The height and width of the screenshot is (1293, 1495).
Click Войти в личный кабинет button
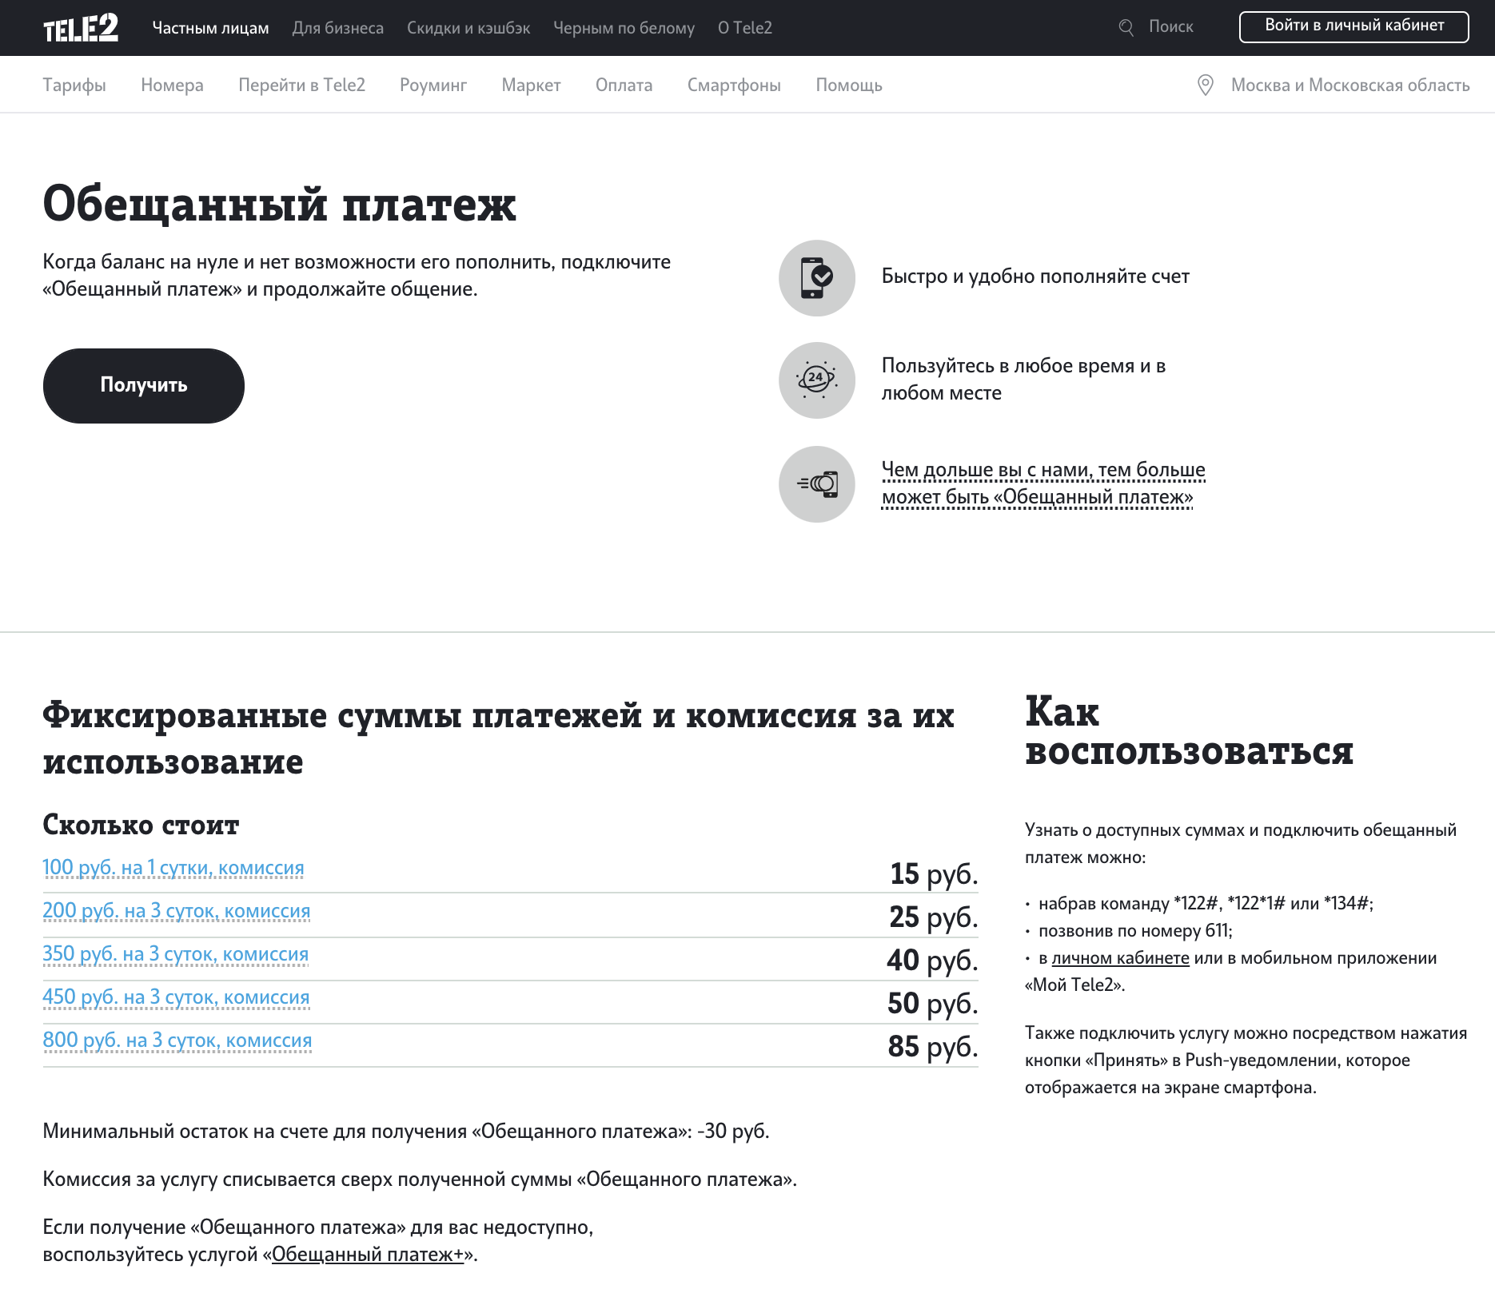[x=1353, y=26]
